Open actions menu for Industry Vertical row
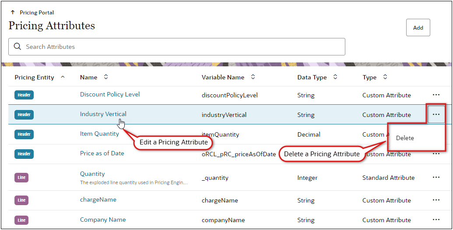This screenshot has height=230, width=453. click(436, 114)
